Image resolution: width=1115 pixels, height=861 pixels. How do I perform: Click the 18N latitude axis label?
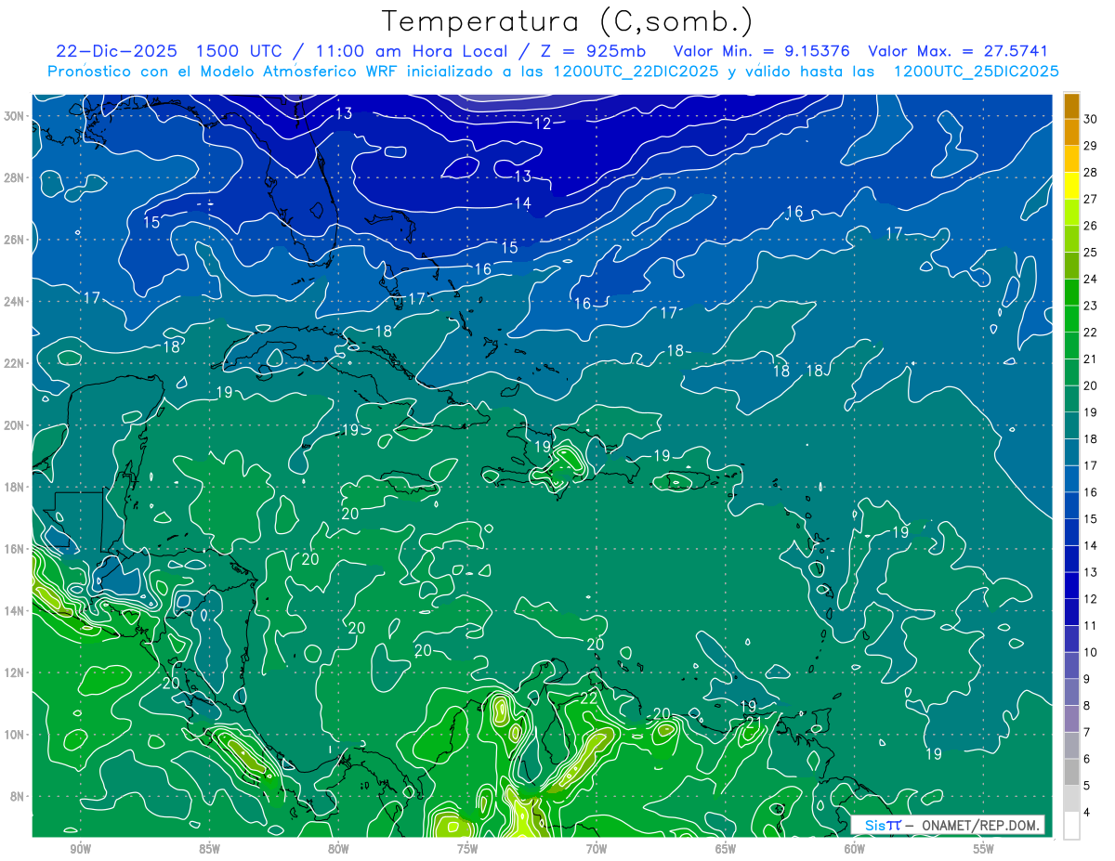tap(14, 487)
